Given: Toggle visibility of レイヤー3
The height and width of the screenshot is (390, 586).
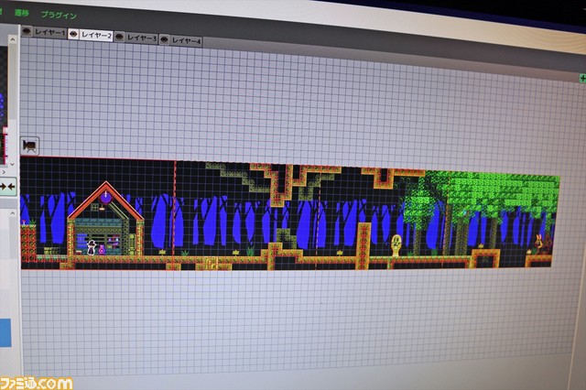Looking at the screenshot, I should coord(119,37).
